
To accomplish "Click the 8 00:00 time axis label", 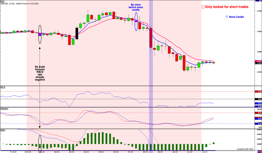I will (x=27, y=152).
